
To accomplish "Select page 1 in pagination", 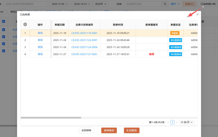I will pos(172,122).
